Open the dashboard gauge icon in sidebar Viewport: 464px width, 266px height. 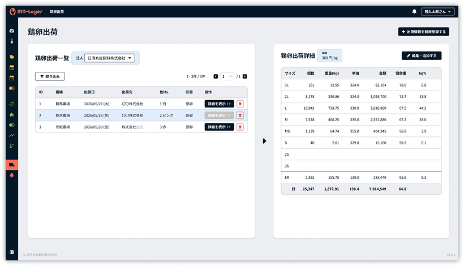pos(12,31)
